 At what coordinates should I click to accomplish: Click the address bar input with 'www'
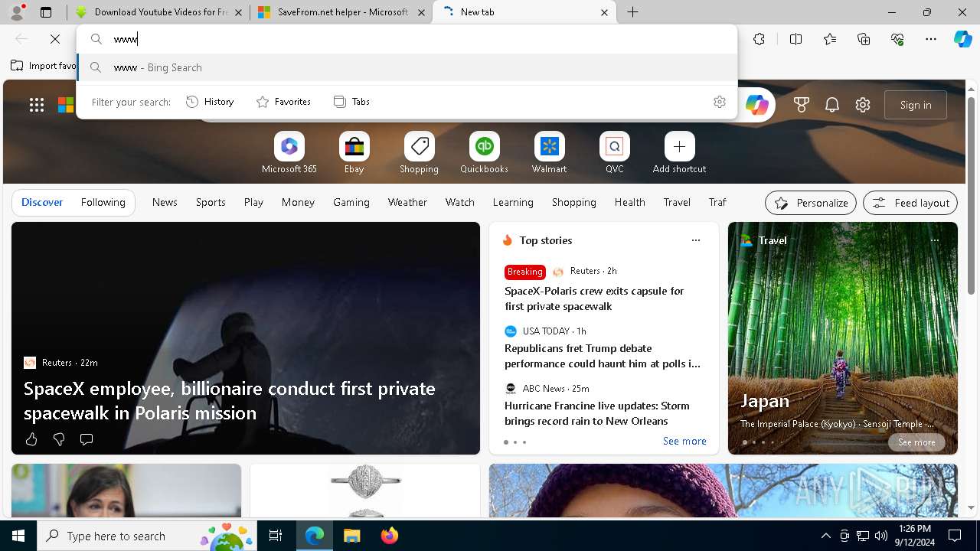pyautogui.click(x=421, y=39)
